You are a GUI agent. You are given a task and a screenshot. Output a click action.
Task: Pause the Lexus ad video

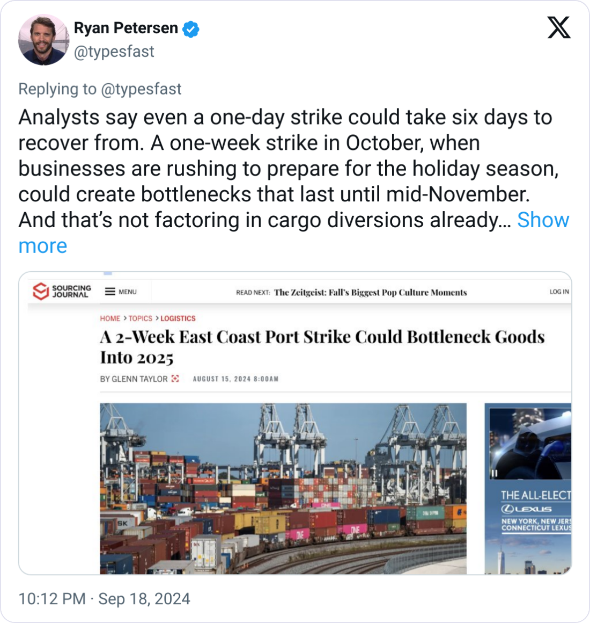495,473
